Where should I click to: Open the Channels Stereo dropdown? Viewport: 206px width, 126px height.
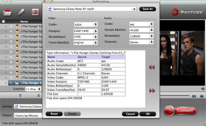point(151,42)
